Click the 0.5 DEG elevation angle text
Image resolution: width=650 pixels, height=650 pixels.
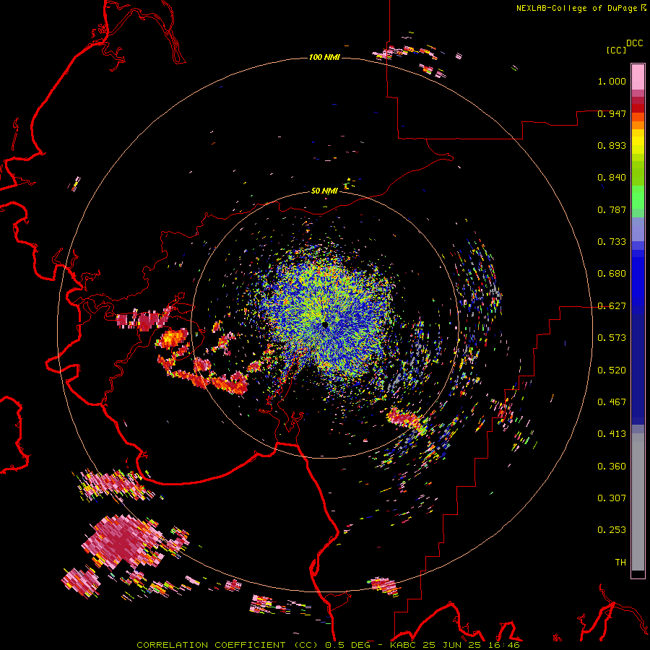coord(348,645)
